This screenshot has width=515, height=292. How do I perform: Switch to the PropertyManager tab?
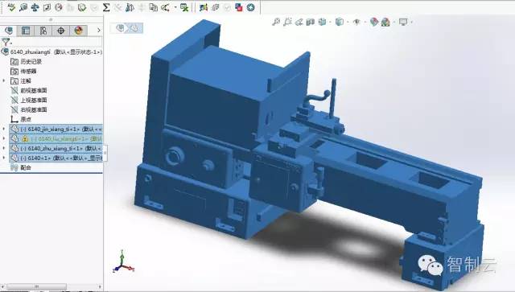pyautogui.click(x=26, y=31)
